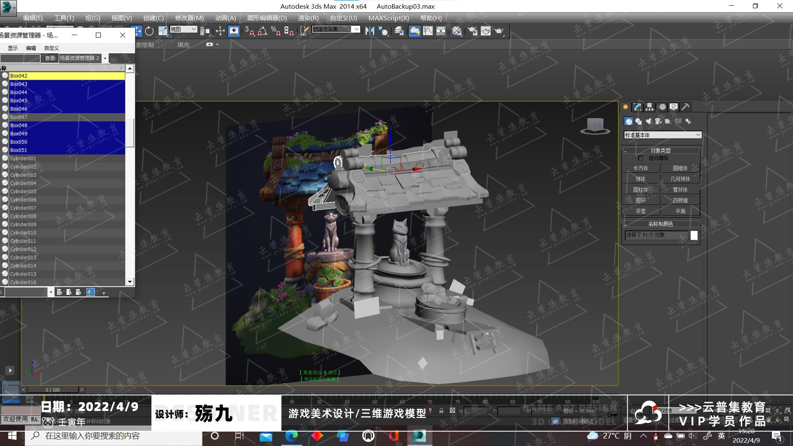Image resolution: width=793 pixels, height=446 pixels.
Task: Select the Rotate tool in main toolbar
Action: (x=149, y=31)
